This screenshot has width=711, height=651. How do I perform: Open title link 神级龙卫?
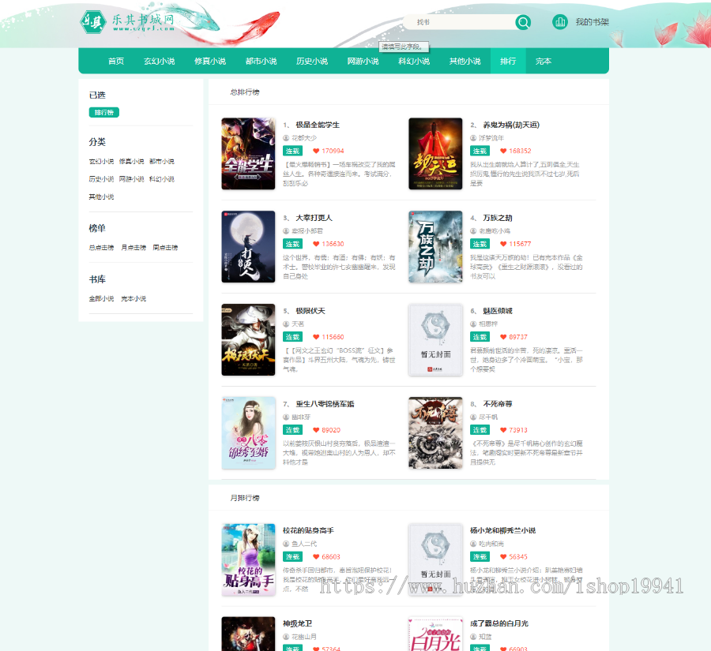(298, 623)
